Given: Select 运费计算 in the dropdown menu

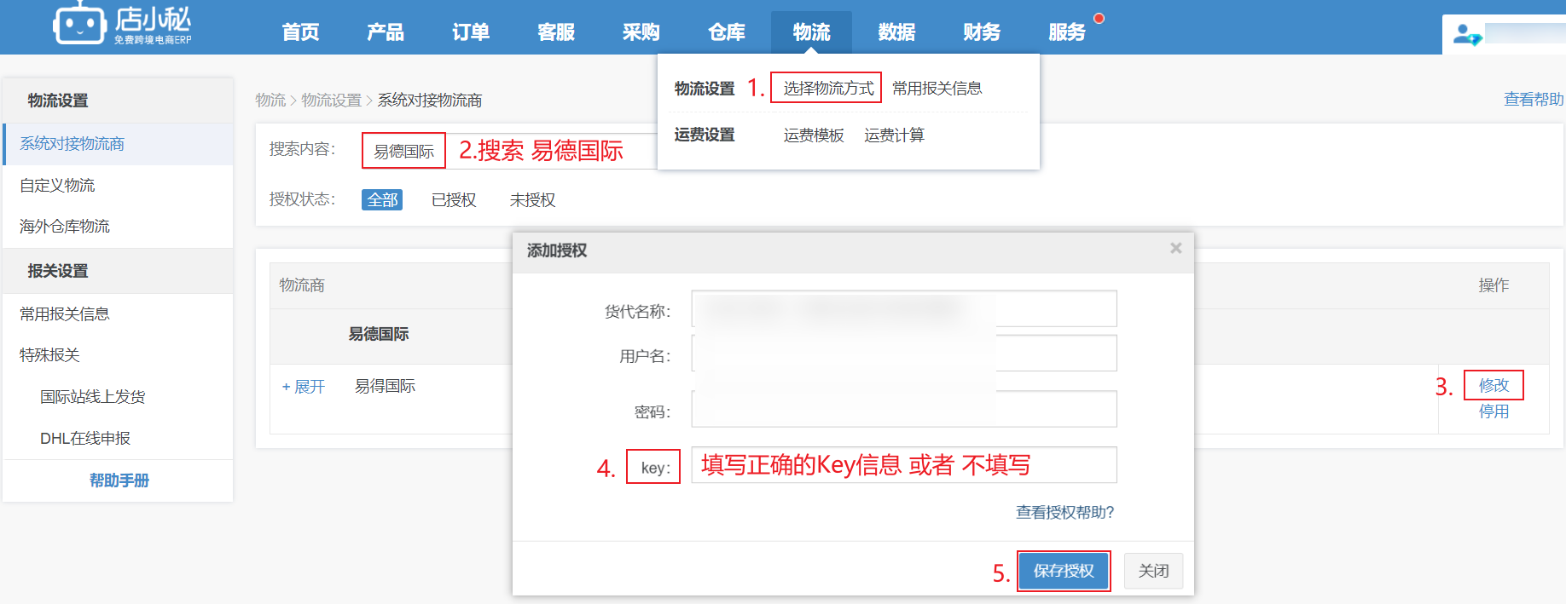Looking at the screenshot, I should coord(894,135).
